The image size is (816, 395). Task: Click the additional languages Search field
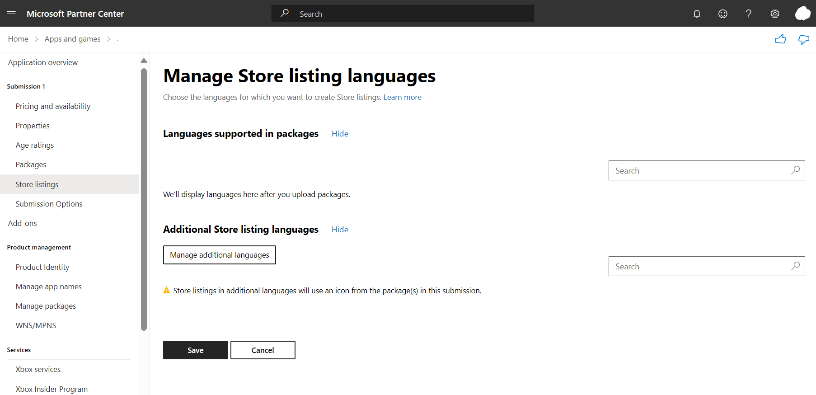[707, 266]
